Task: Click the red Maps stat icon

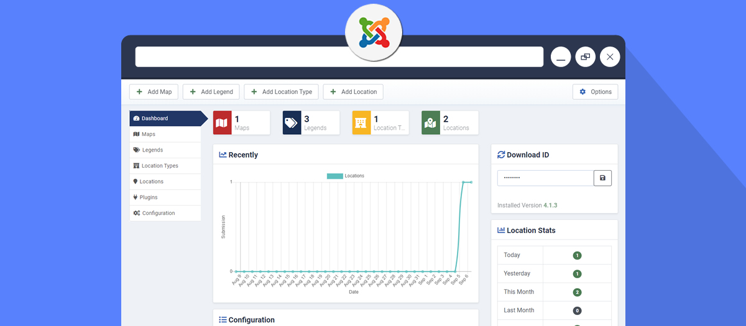Action: (222, 123)
